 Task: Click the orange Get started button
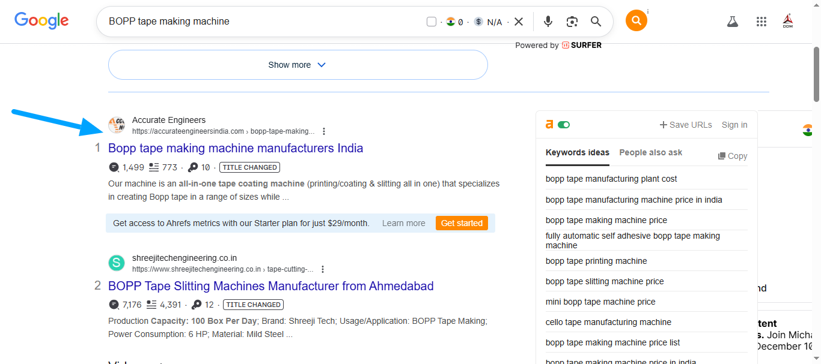pos(462,223)
